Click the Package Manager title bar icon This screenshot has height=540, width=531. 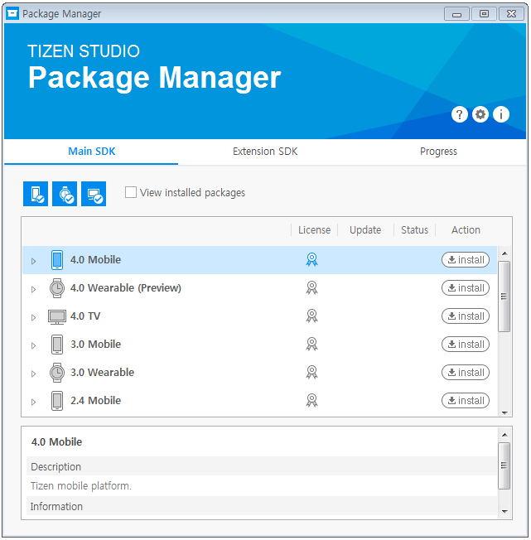coord(12,13)
